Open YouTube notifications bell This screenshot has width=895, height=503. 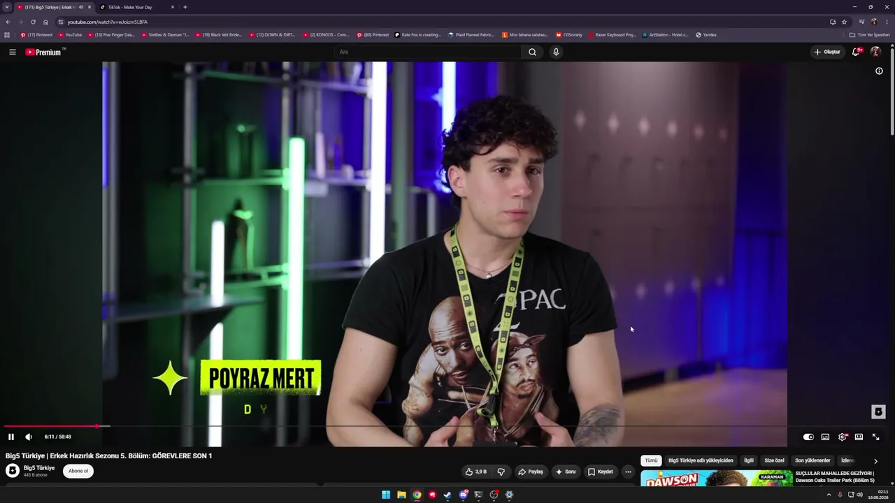[856, 52]
